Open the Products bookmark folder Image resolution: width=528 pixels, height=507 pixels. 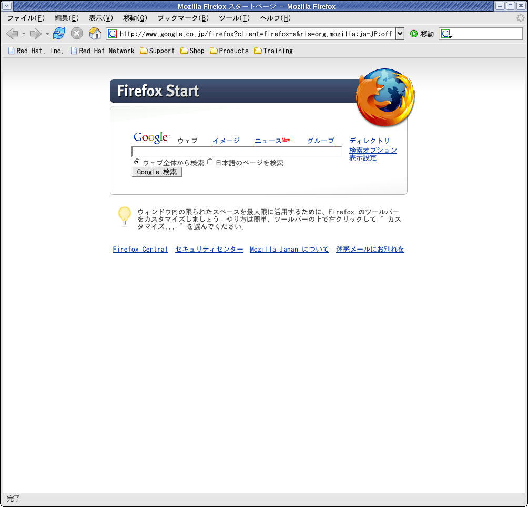coord(229,51)
